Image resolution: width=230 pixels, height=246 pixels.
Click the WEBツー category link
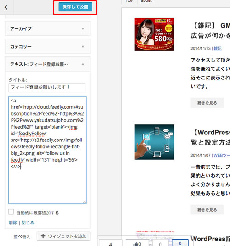click(222, 155)
